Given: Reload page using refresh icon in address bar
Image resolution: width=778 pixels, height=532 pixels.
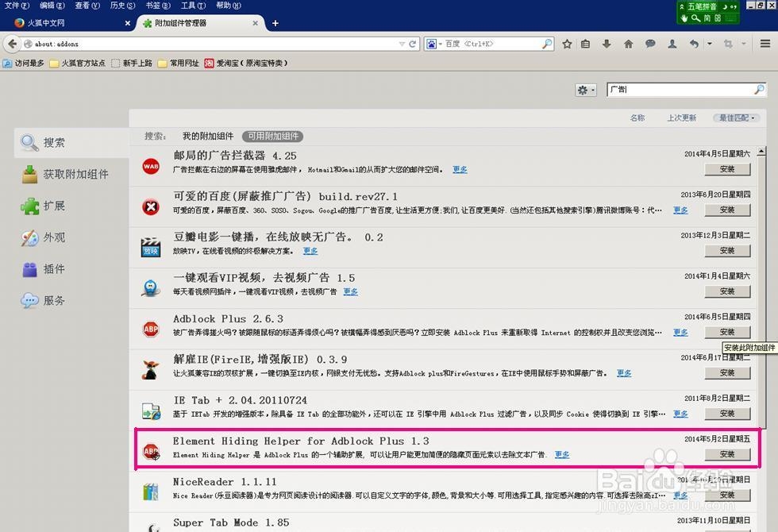Looking at the screenshot, I should pos(412,44).
